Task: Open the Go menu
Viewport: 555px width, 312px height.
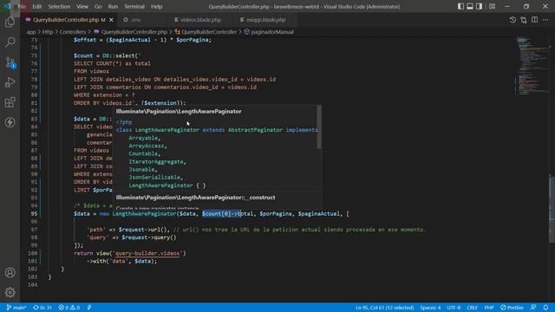Action: pos(98,6)
